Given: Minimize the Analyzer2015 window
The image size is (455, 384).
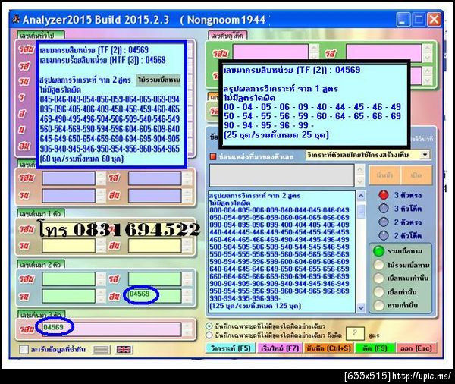Looking at the screenshot, I should (x=403, y=20).
